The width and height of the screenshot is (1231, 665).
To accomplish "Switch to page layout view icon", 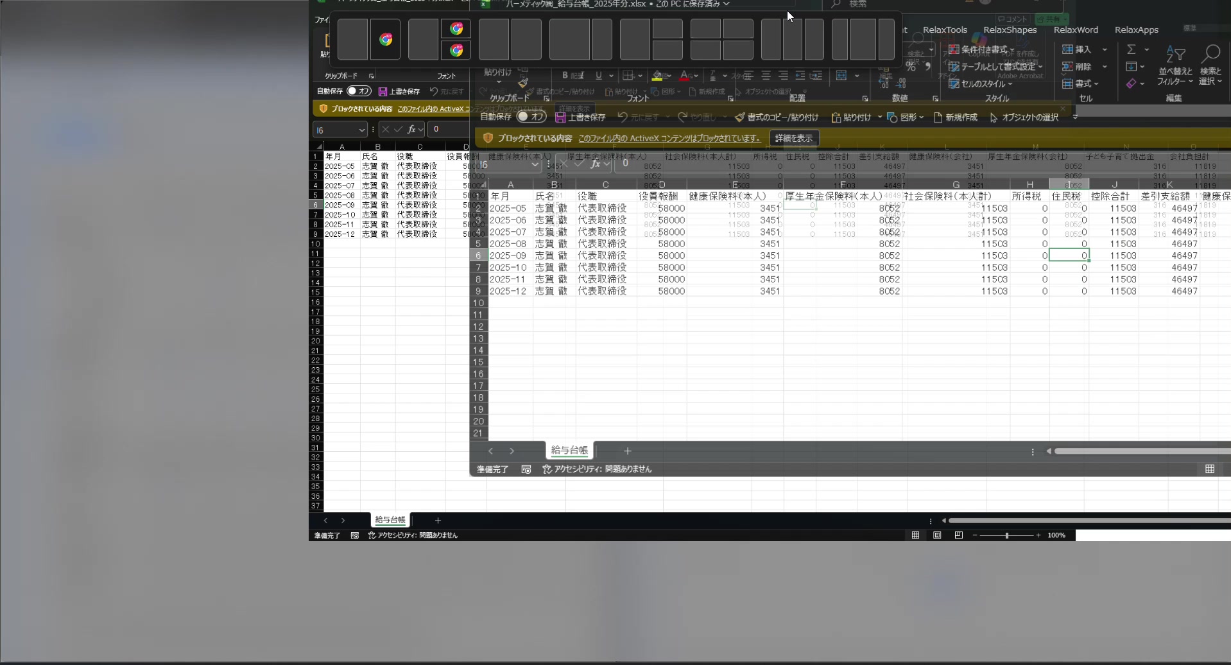I will 937,535.
